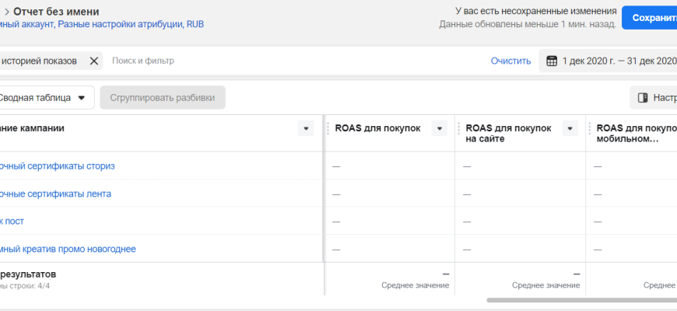Click the breadcrumb chevron beside the report title
Viewport: 677px width, 311px height.
[5, 12]
